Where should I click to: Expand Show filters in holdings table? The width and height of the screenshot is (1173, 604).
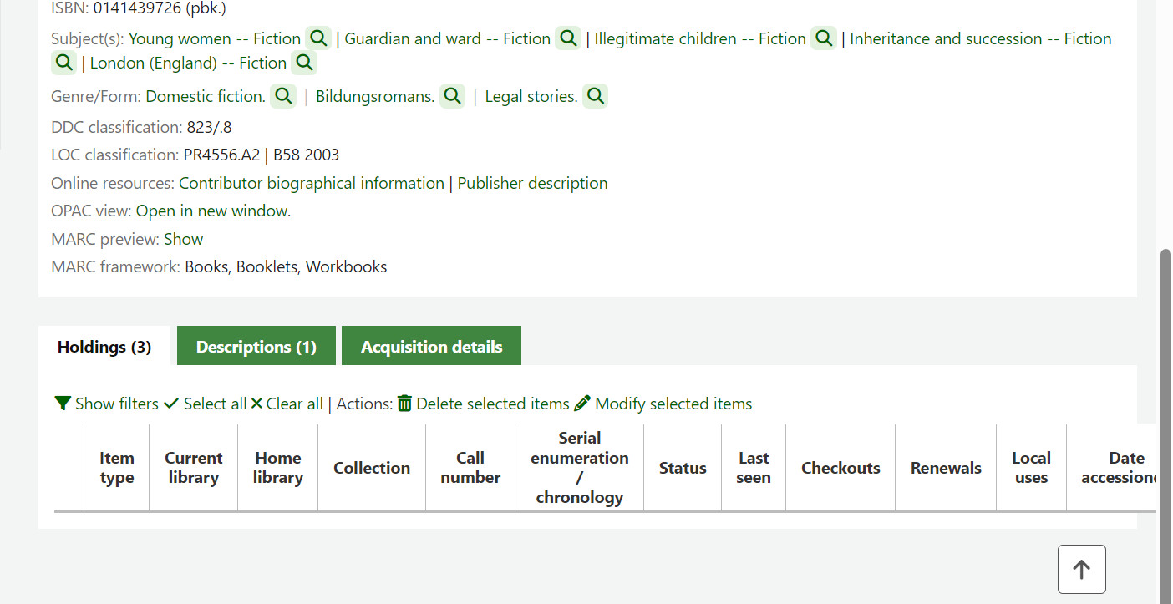point(107,404)
